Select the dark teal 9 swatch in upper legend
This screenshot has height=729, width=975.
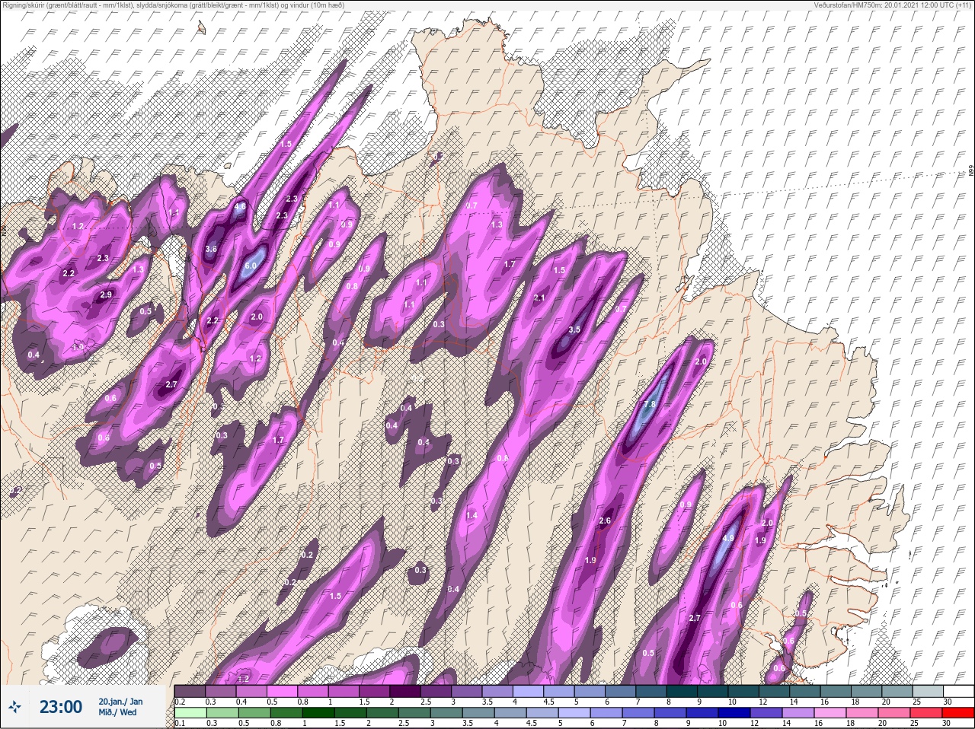[x=712, y=691]
